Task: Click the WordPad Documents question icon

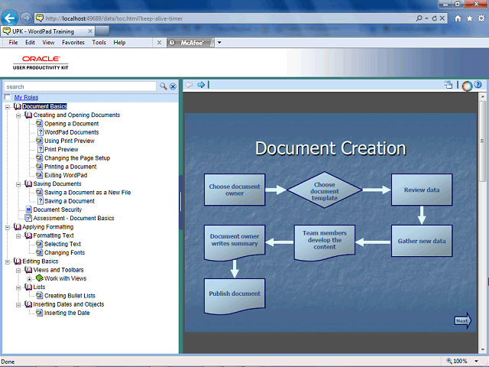Action: [40, 132]
